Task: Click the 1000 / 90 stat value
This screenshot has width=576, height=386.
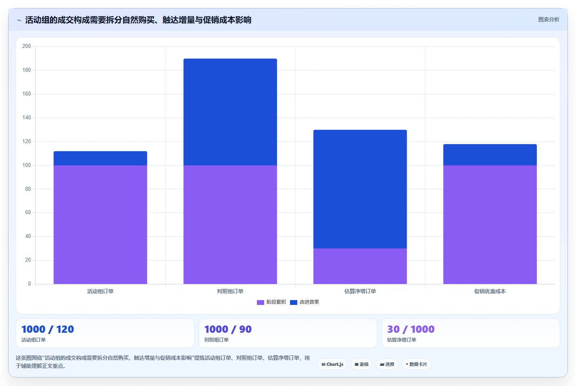Action: (x=228, y=329)
